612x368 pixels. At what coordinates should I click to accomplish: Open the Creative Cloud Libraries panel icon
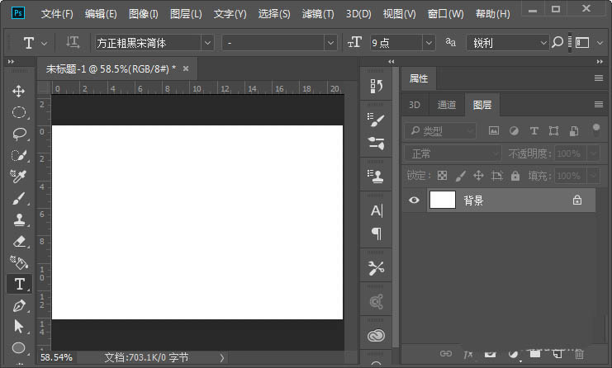pos(376,335)
